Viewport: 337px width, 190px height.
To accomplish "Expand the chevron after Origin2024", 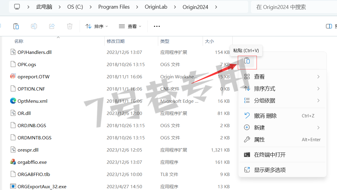I will [x=216, y=7].
